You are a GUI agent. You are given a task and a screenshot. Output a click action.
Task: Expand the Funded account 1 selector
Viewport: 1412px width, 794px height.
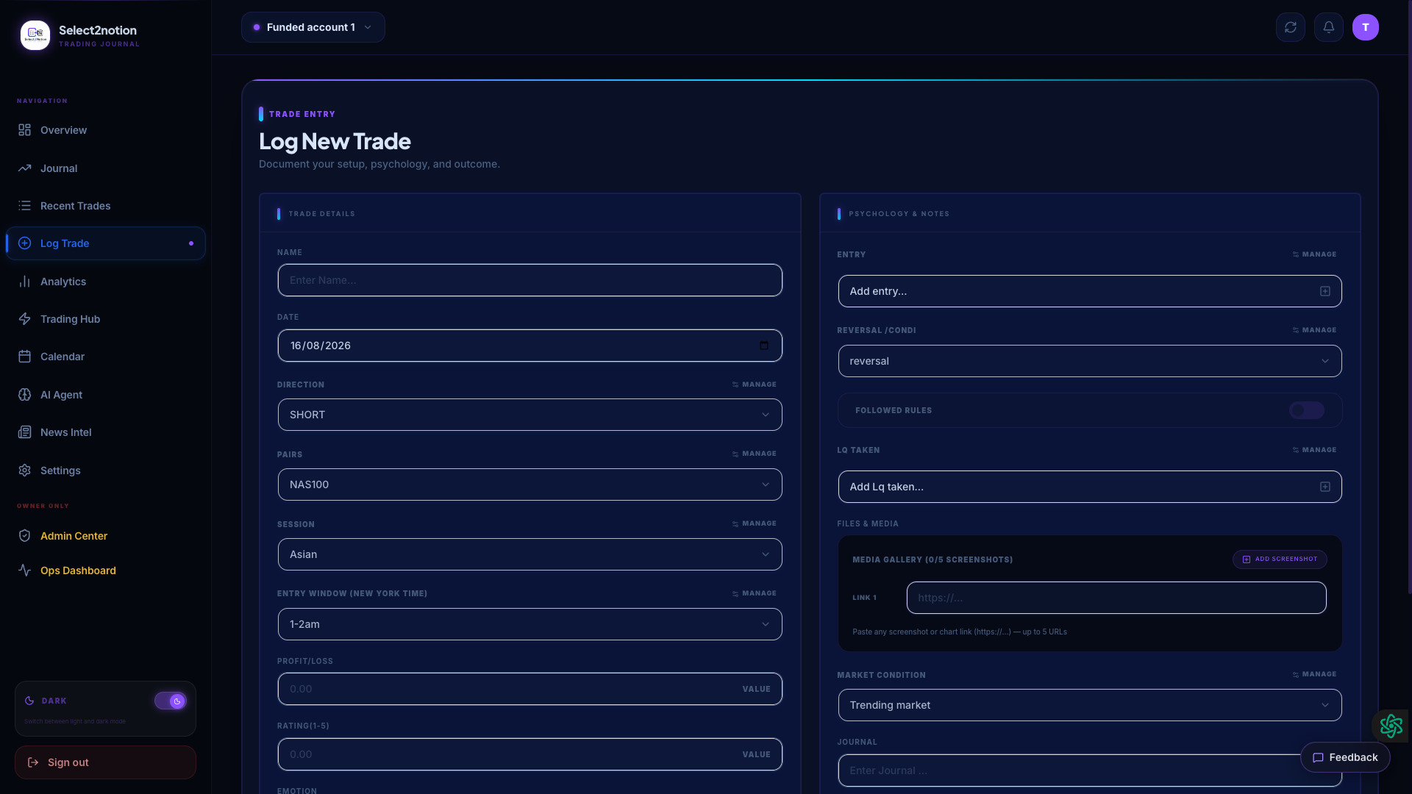[x=313, y=27]
